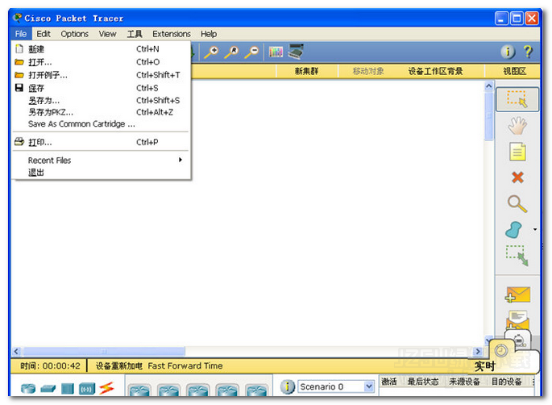Choose the Select tool in right toolbar
The image size is (552, 405).
[517, 99]
